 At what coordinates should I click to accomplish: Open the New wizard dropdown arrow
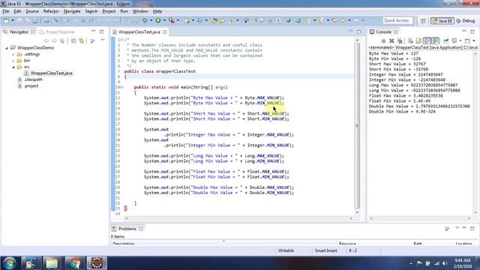(13, 20)
